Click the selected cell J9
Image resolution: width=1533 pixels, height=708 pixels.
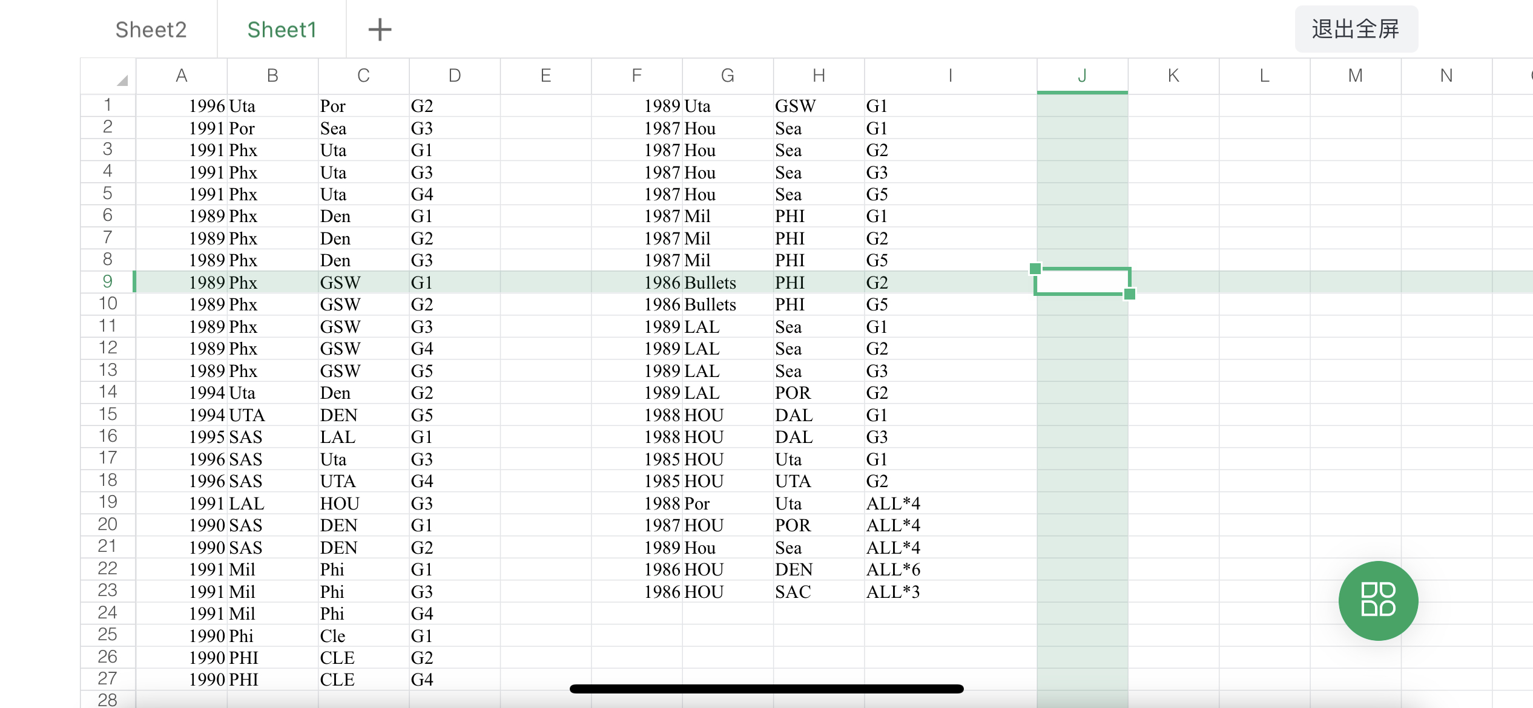[1083, 281]
